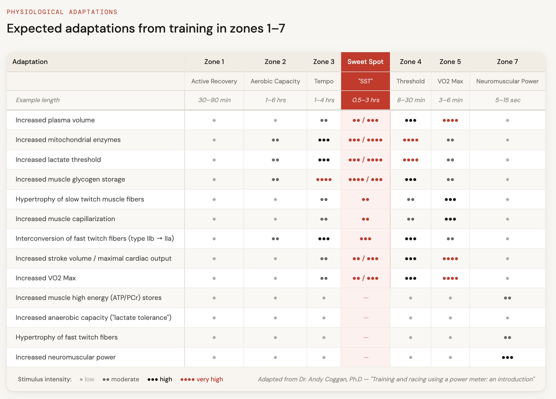Click Zone 5 dots for Increased plasma volume
556x399 pixels.
coord(450,120)
